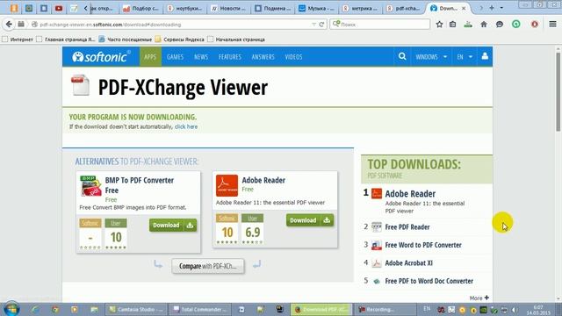Open Adobe Acrobat XI link
The image size is (562, 316).
(x=408, y=263)
